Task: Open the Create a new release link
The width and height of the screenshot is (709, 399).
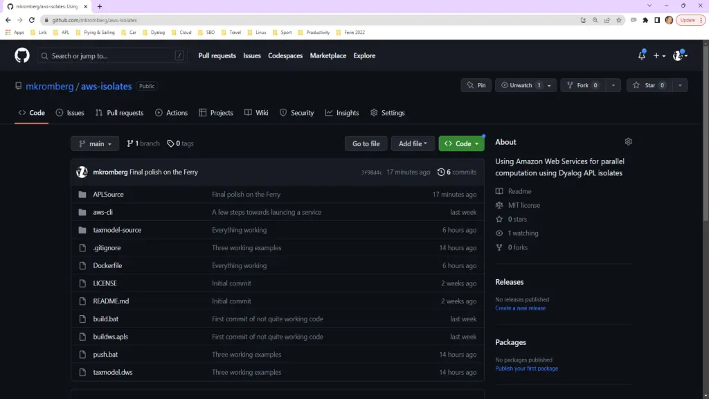Action: point(520,308)
